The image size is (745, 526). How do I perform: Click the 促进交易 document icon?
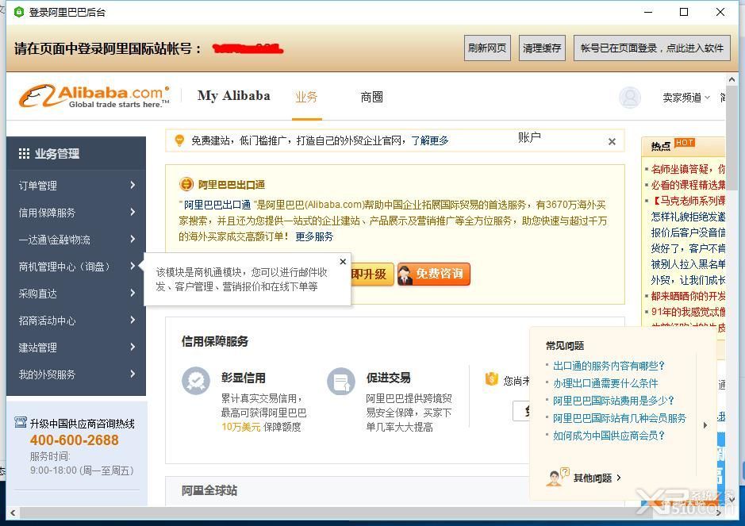pyautogui.click(x=341, y=381)
